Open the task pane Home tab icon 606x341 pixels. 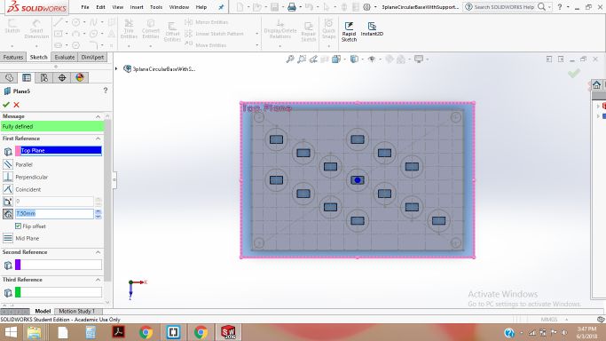pos(597,84)
